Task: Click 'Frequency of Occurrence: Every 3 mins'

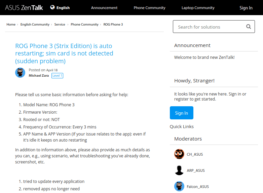Action: tap(60, 127)
